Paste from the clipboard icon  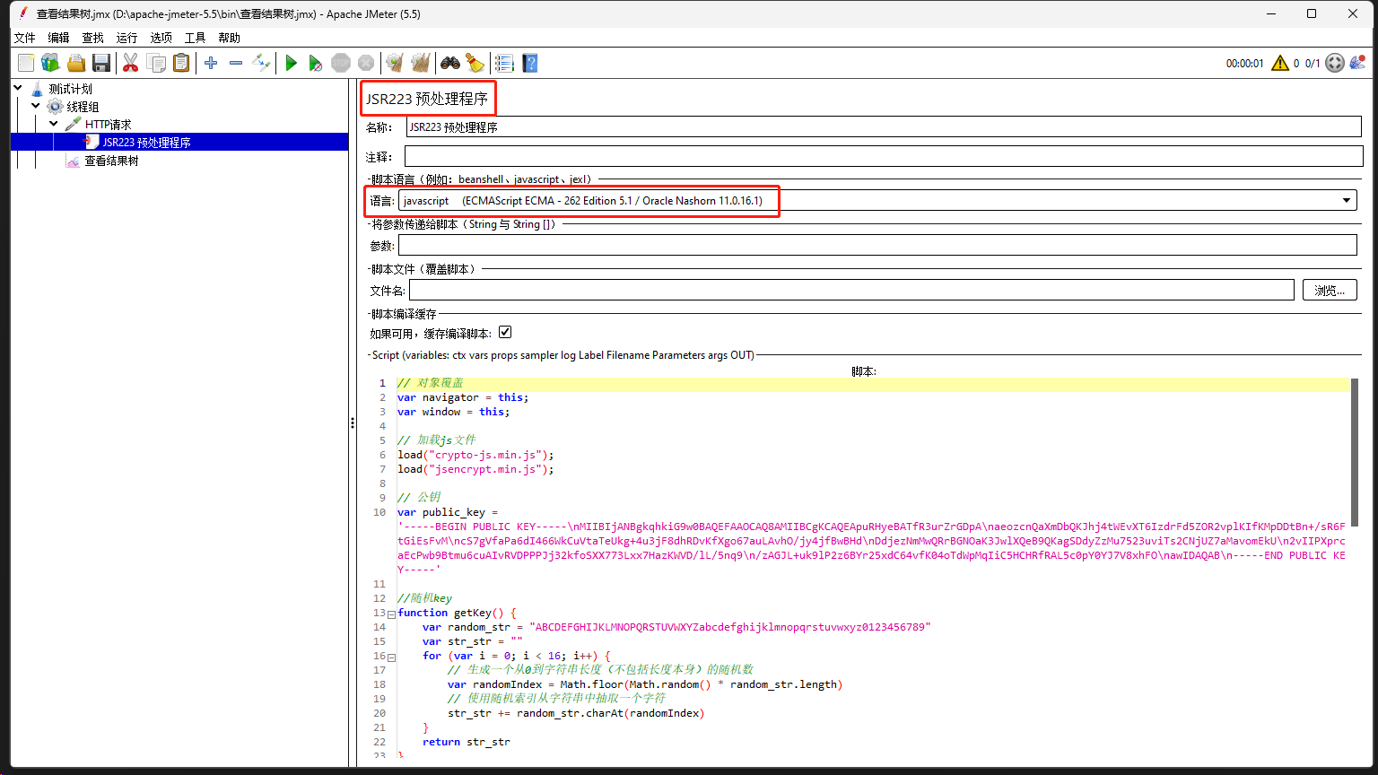tap(181, 63)
